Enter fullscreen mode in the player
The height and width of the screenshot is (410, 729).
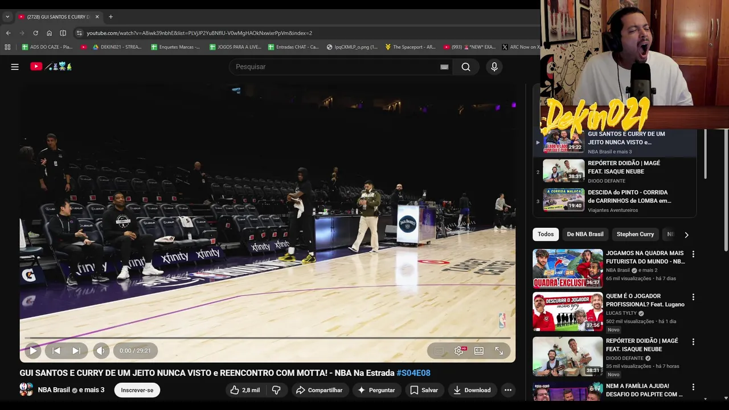(499, 351)
